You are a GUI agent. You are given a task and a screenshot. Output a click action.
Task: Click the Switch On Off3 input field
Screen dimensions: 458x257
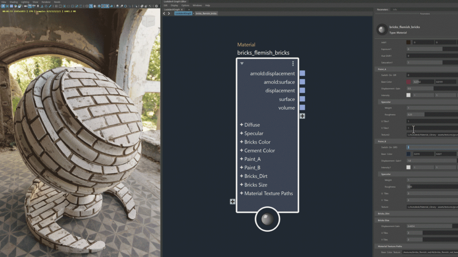[432, 147]
